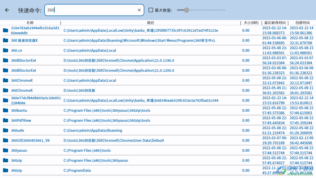Click path ending in Application\21.0.1200.0
The image size is (316, 178).
click(x=119, y=70)
